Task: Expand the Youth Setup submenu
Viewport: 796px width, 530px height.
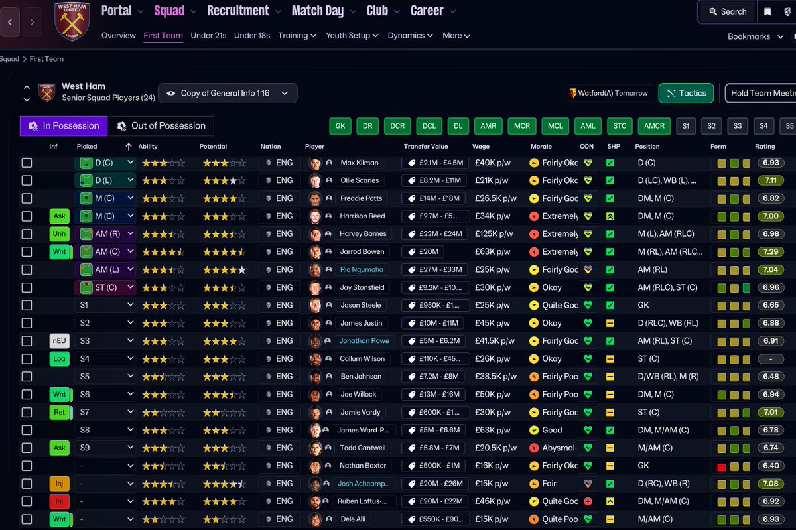Action: pyautogui.click(x=352, y=36)
